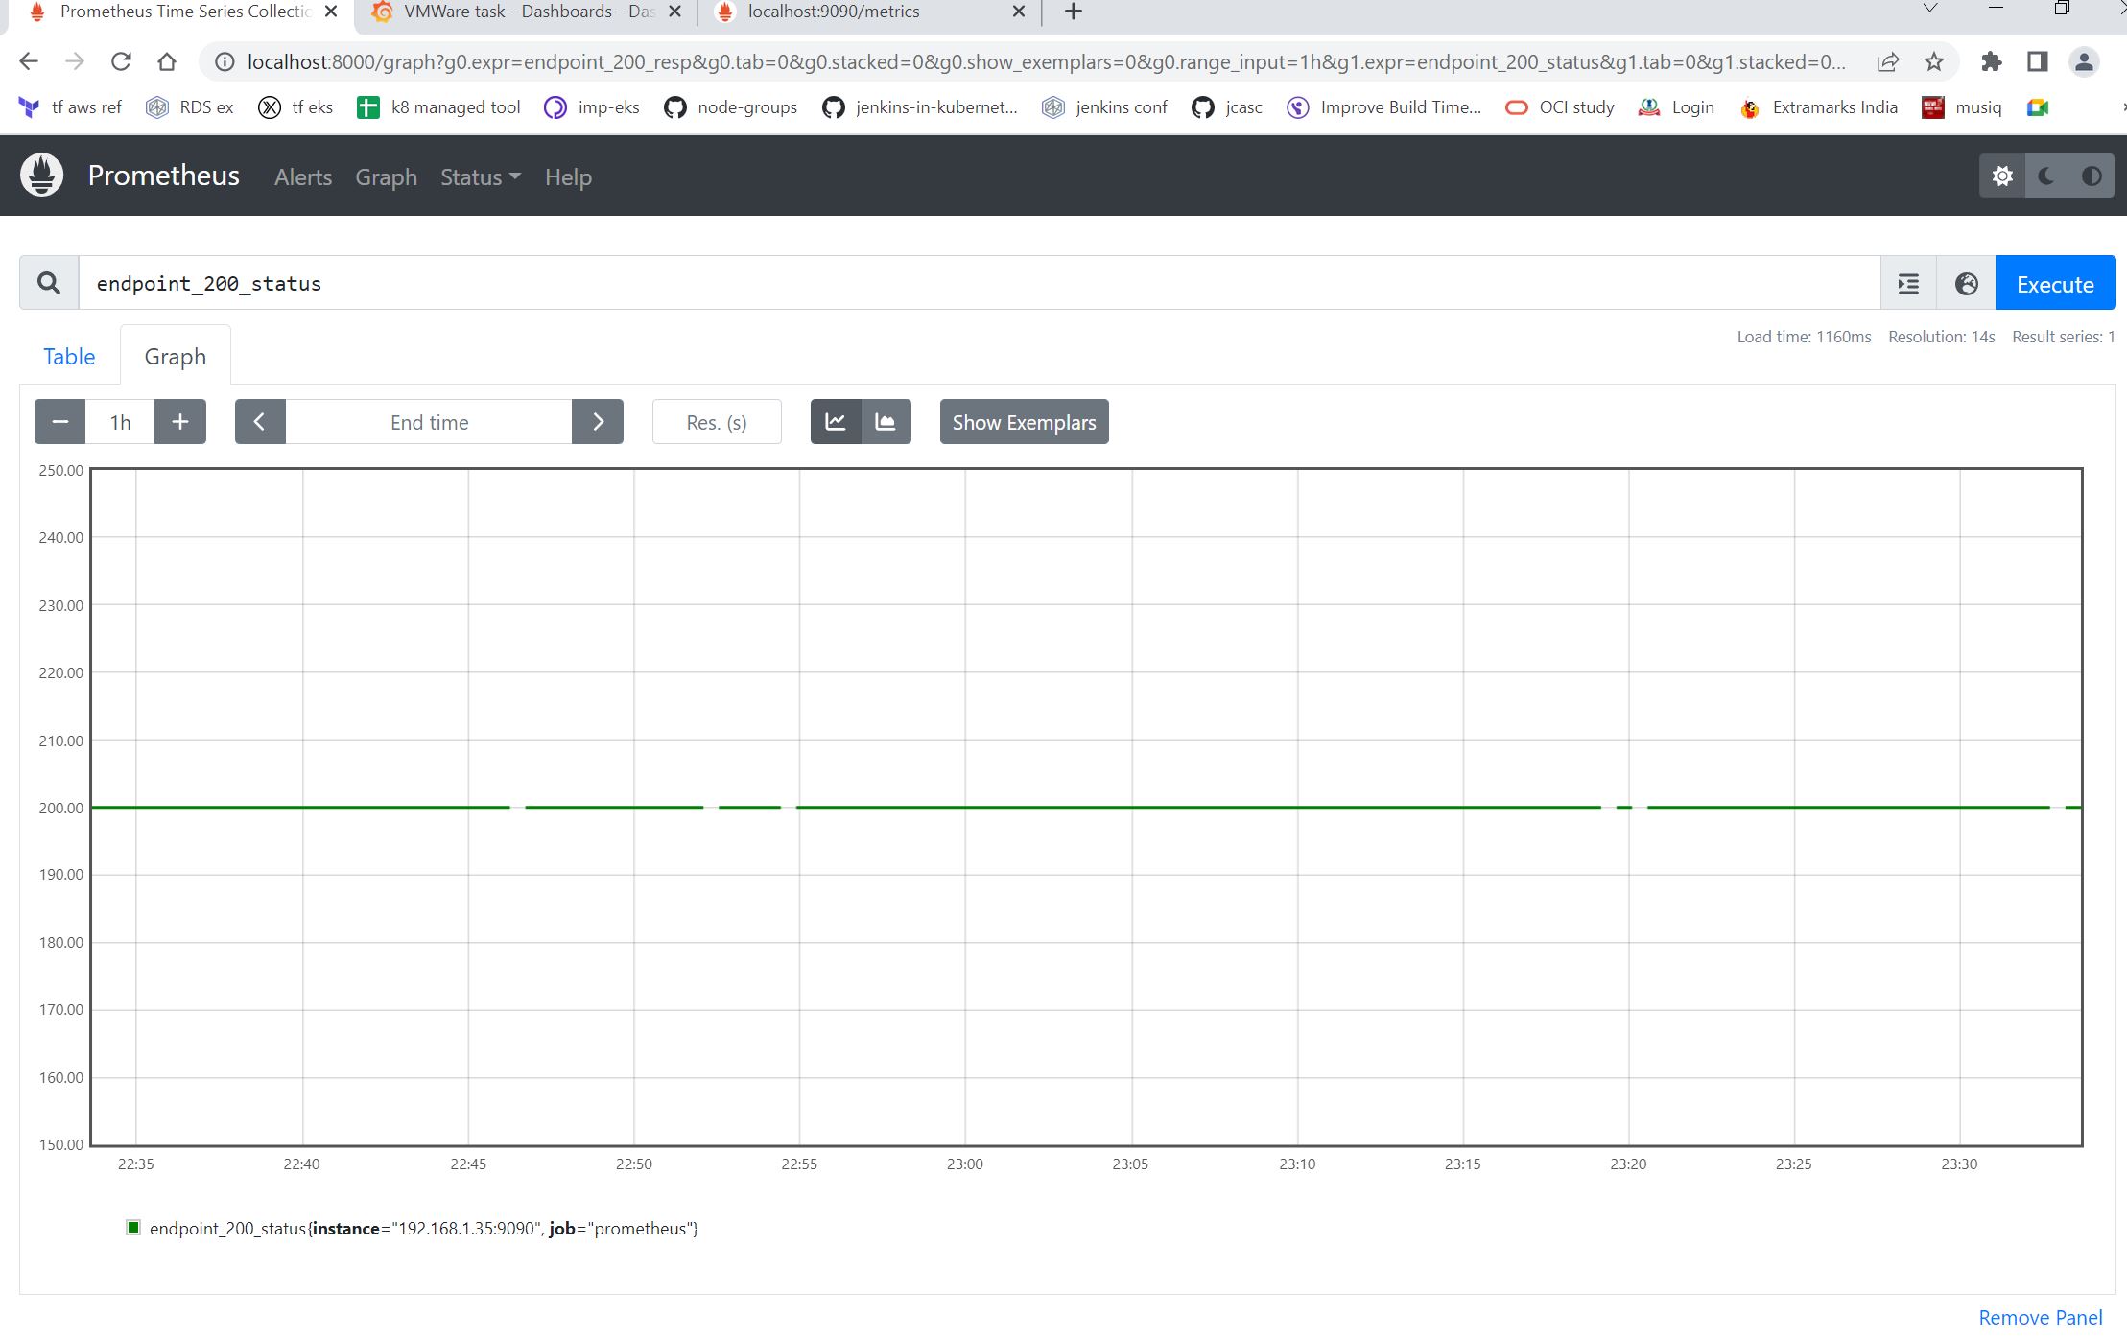2127x1340 pixels.
Task: Expand the Status dropdown menu
Action: (x=481, y=177)
